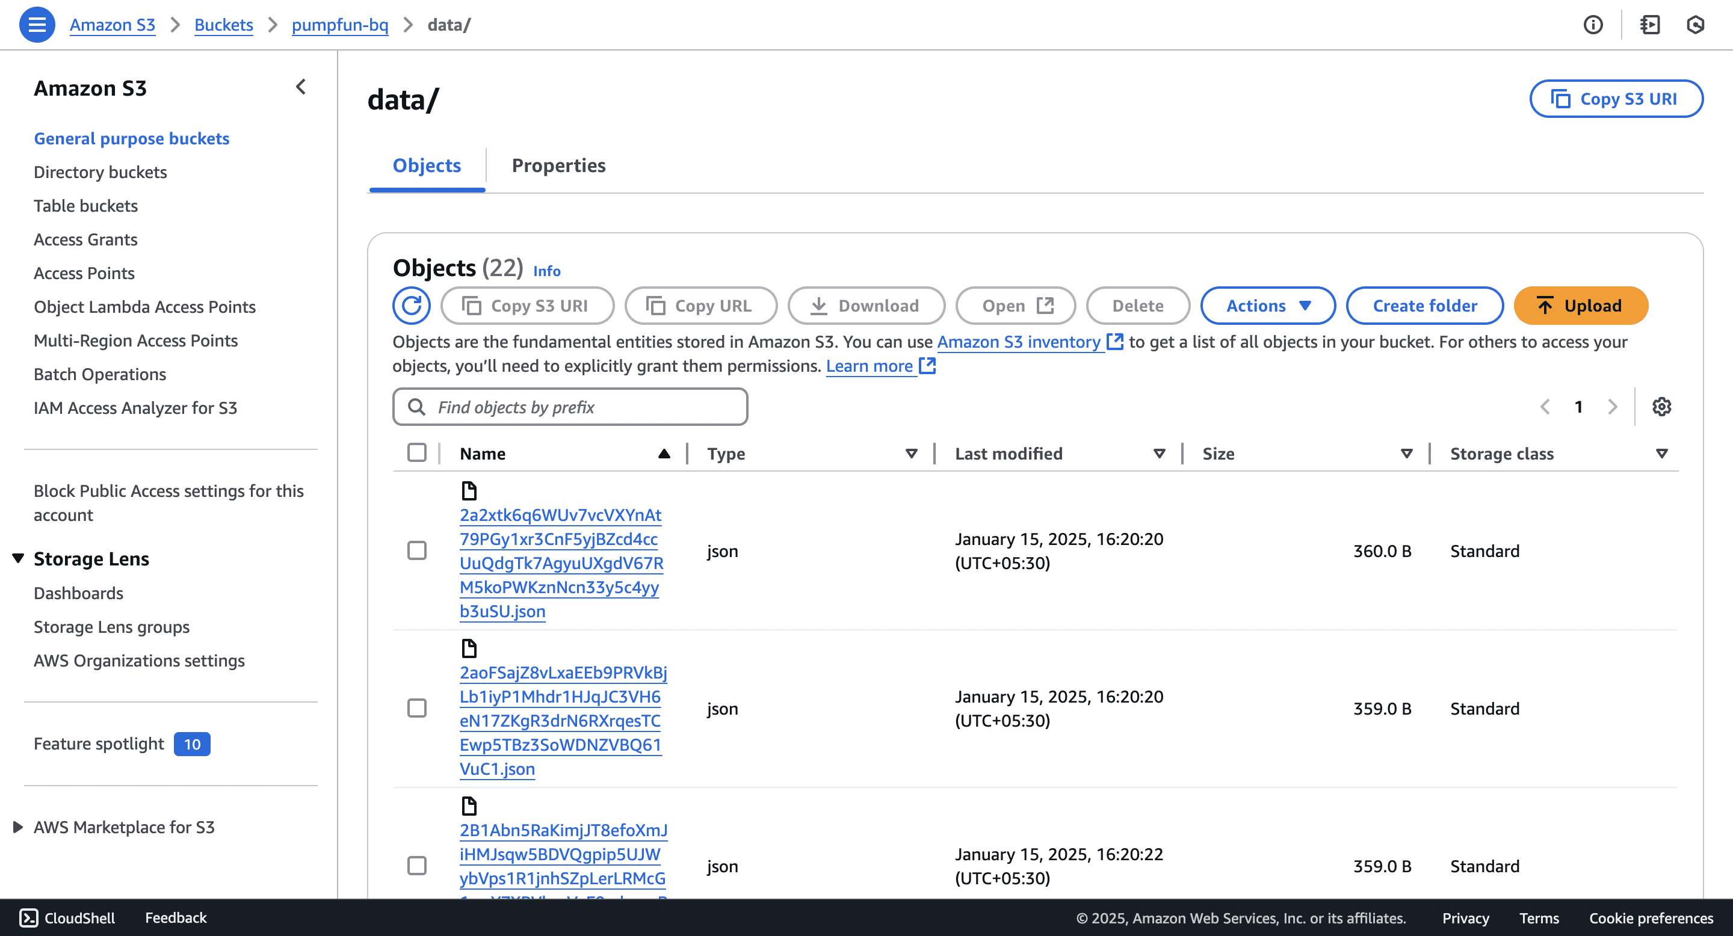
Task: Open General purpose buckets in sidebar
Action: [x=131, y=138]
